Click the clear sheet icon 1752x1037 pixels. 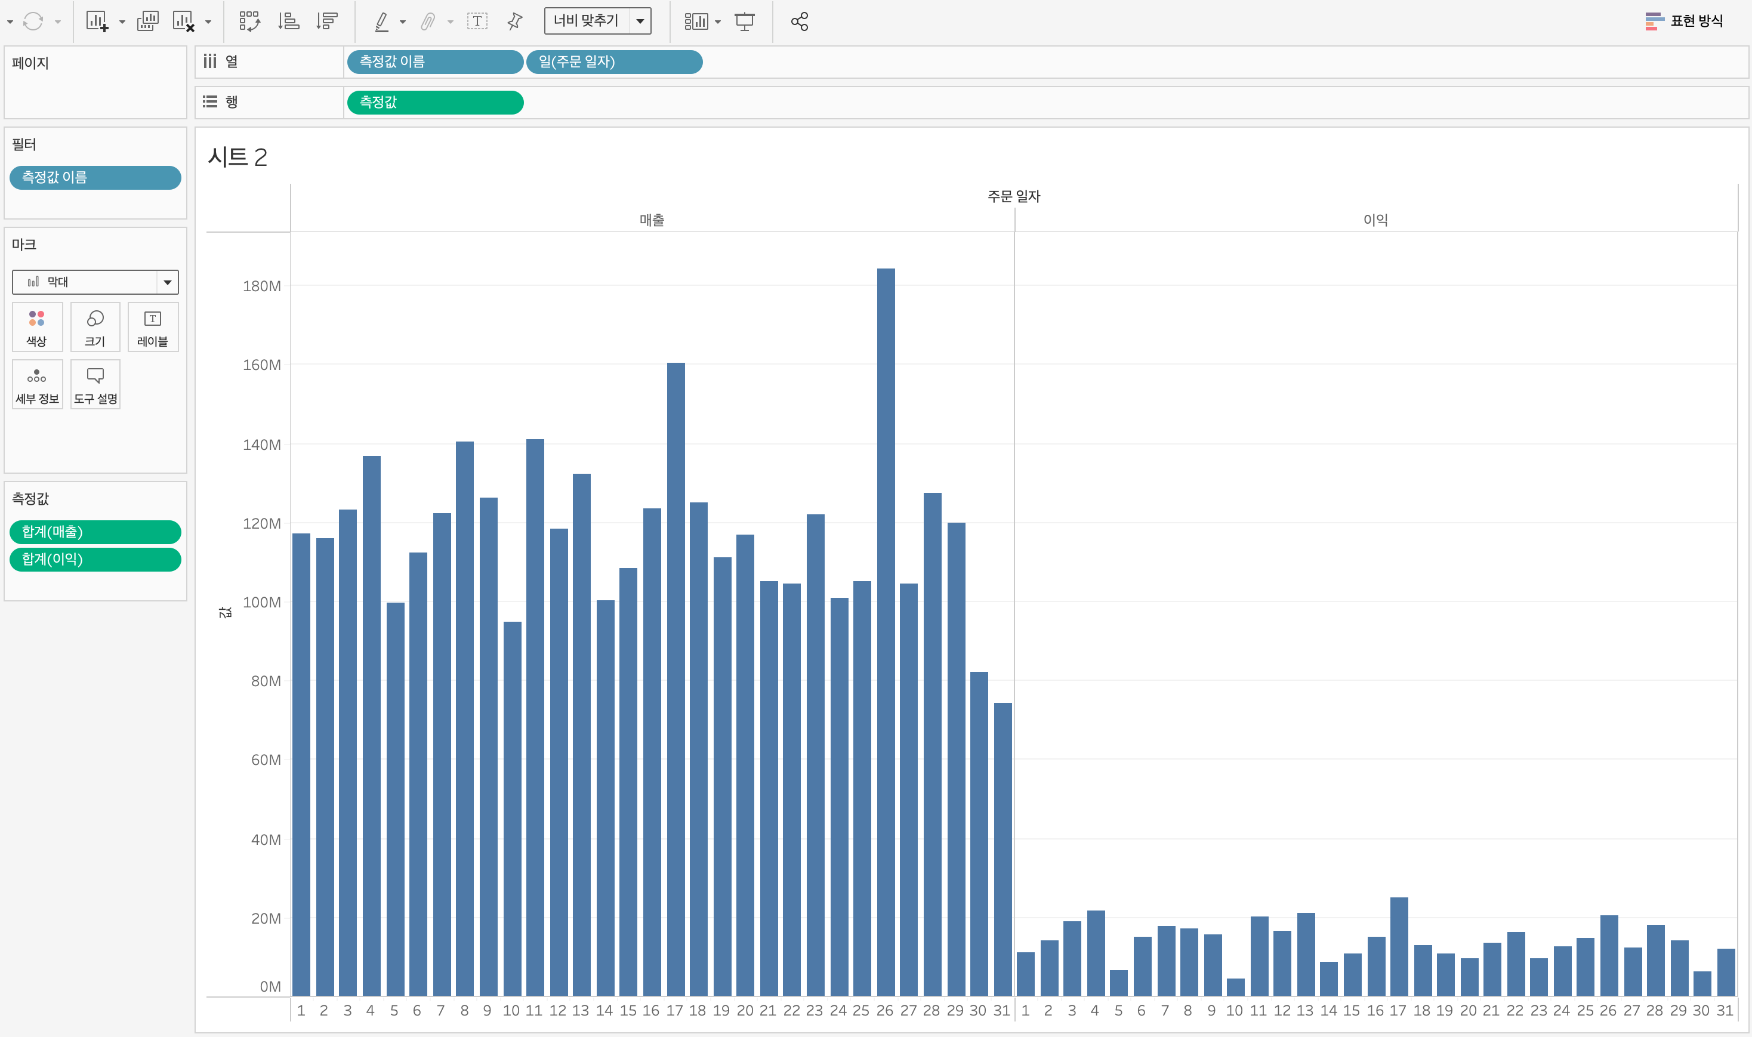tap(183, 21)
